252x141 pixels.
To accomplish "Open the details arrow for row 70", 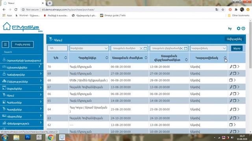I will 238,67.
